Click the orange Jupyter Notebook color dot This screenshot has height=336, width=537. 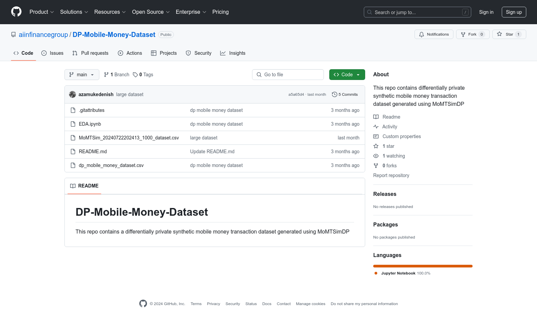point(376,273)
